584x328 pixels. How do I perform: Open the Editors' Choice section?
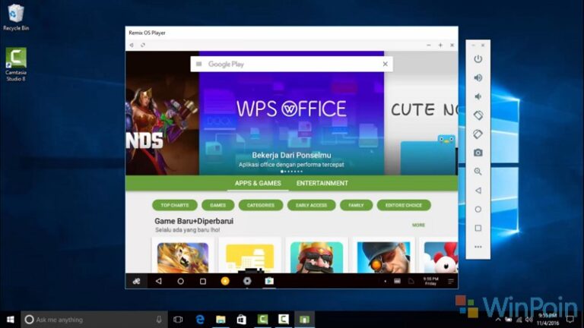point(404,205)
